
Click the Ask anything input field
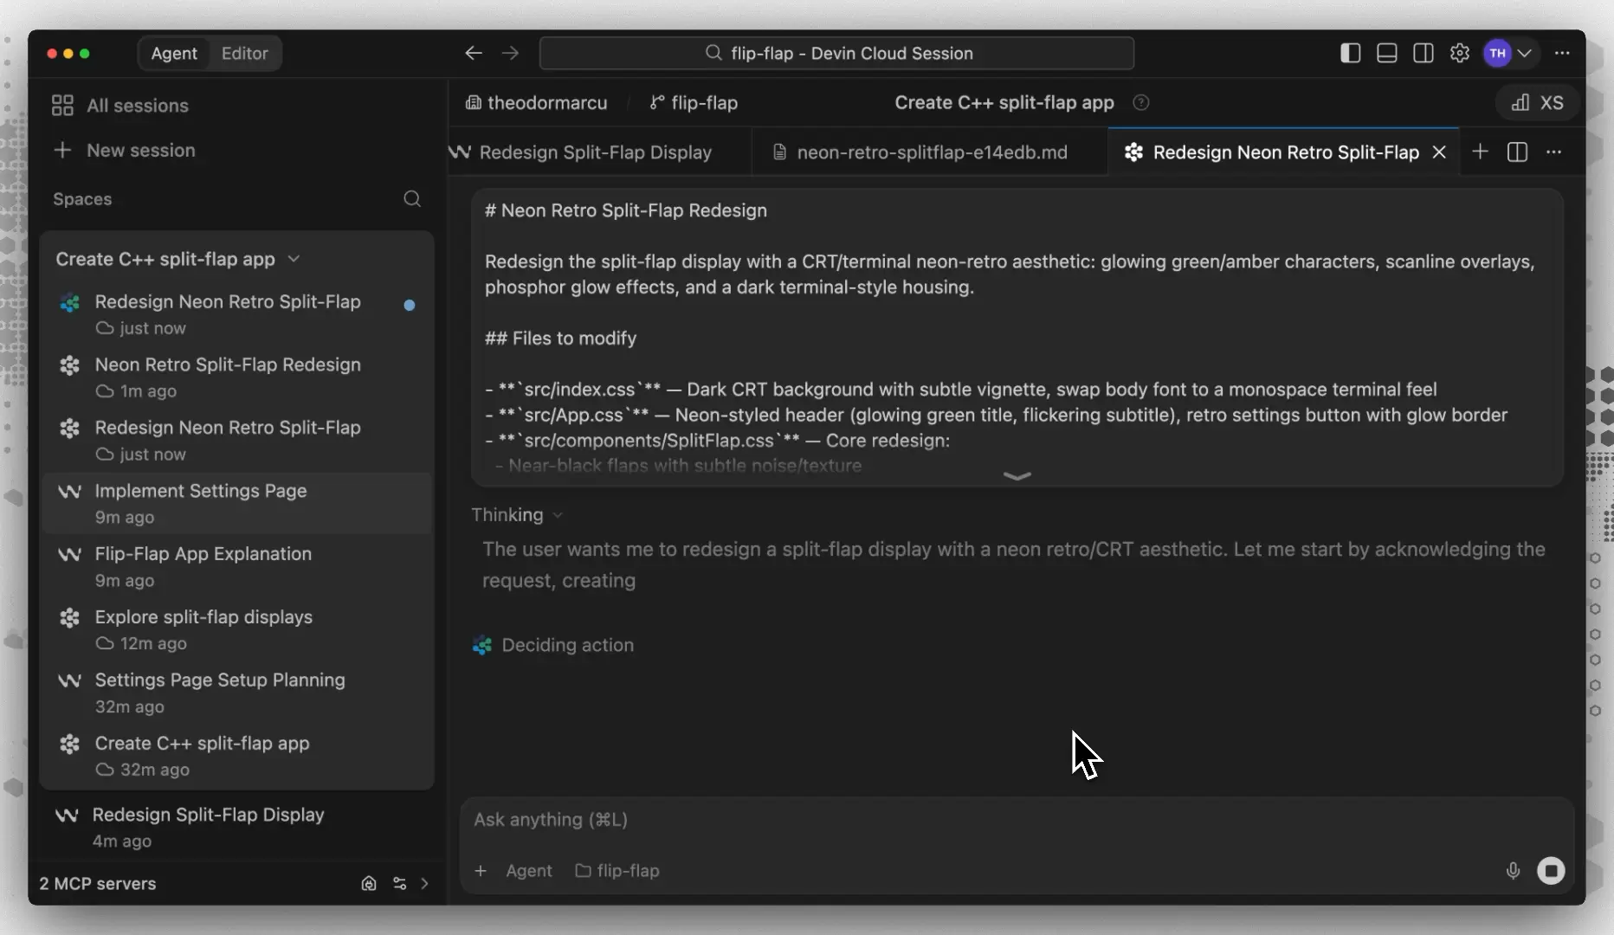click(x=1017, y=819)
